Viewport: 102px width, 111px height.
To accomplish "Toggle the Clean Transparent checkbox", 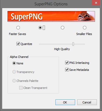I will click(x=21, y=88).
